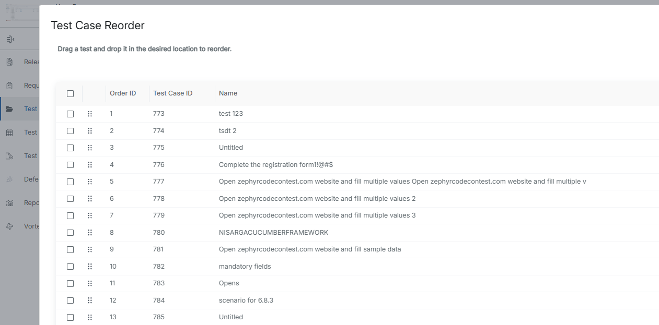This screenshot has width=659, height=325.
Task: Select row named tsdt 2
Action: click(227, 131)
